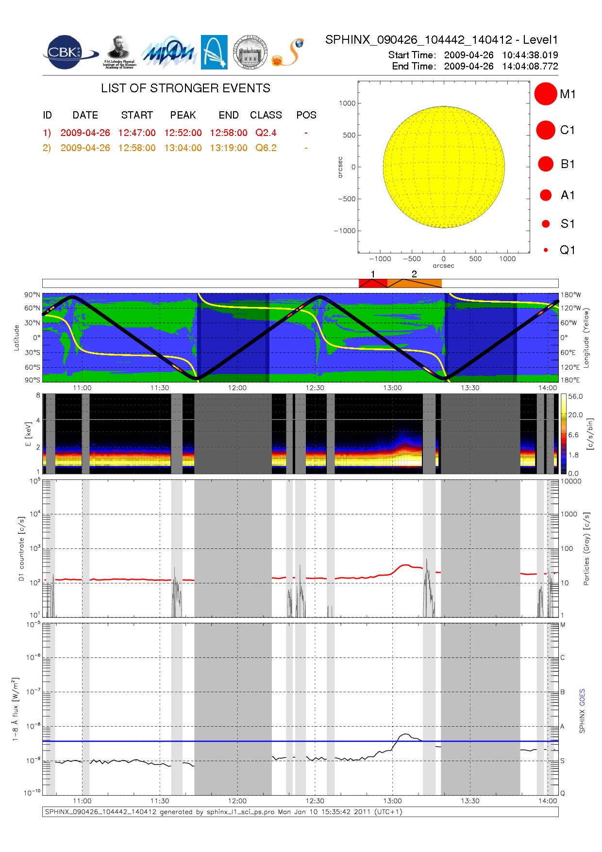Click event 1 class Q2.4
The height and width of the screenshot is (852, 602).
click(x=266, y=133)
